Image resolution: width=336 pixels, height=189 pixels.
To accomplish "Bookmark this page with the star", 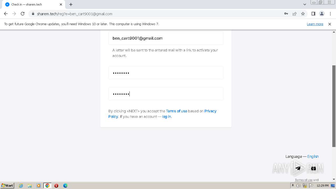I will tap(303, 14).
